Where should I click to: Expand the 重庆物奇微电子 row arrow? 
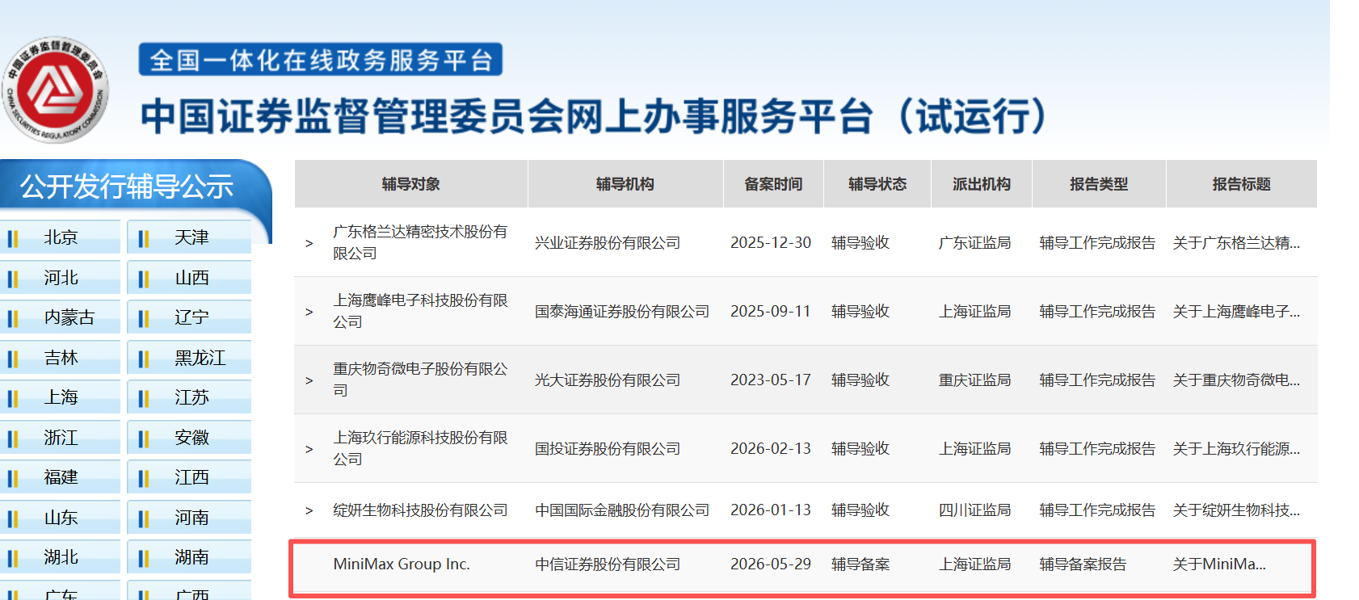pos(309,380)
